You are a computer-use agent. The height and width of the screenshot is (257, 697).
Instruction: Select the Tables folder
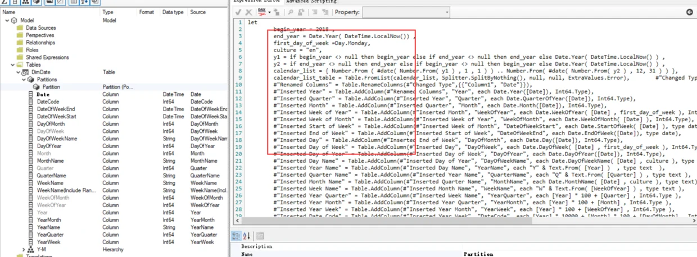click(33, 65)
